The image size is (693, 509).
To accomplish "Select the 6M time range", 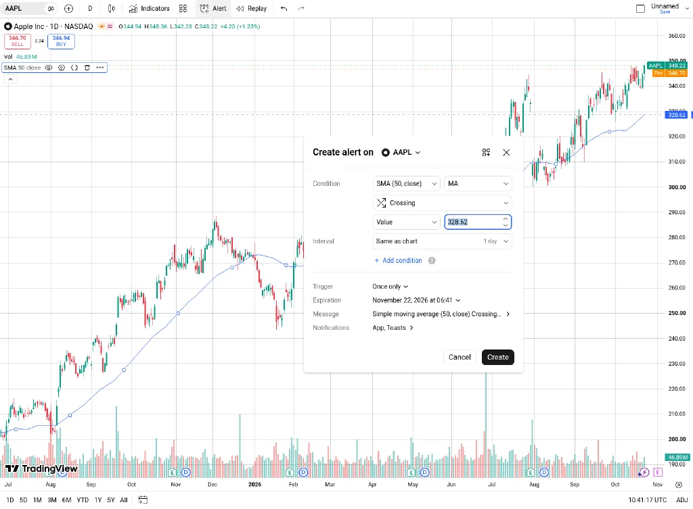I will pos(67,500).
